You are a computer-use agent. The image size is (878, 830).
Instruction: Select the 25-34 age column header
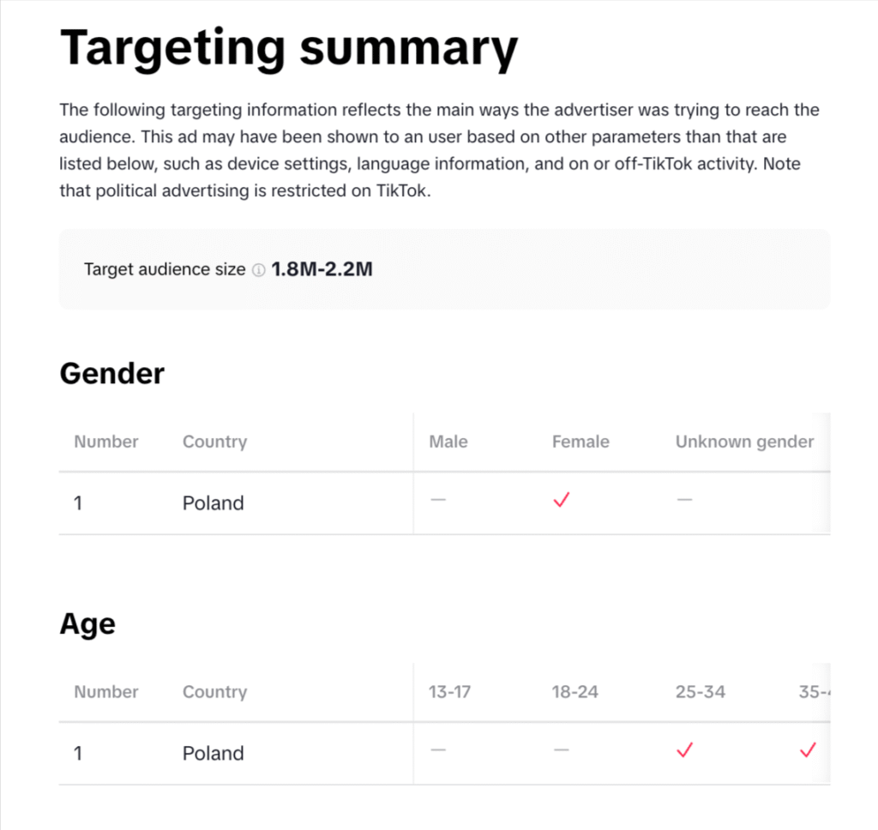[700, 692]
